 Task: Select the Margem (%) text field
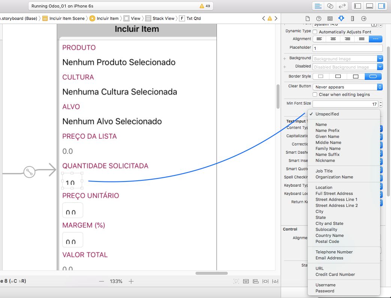pos(72,240)
